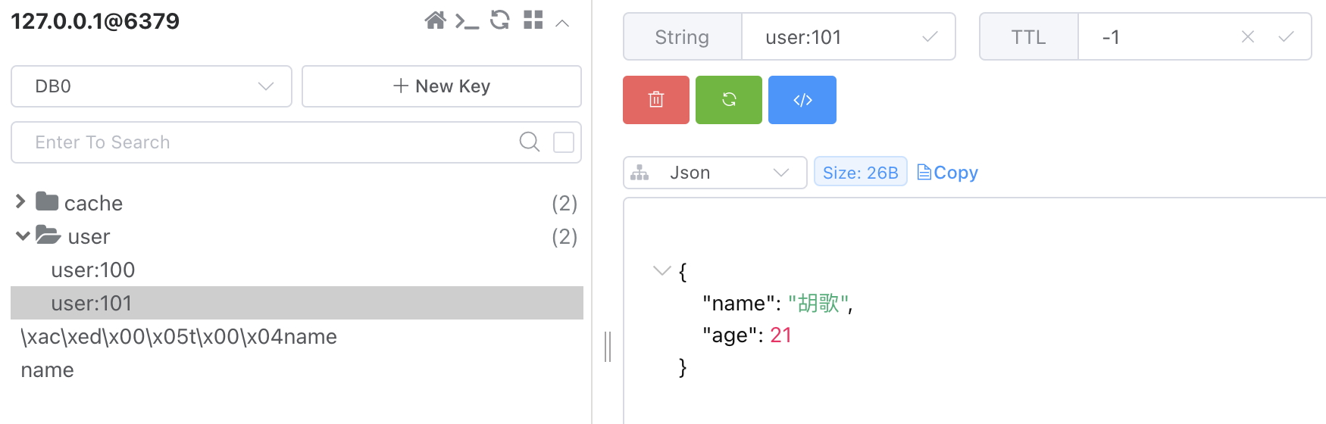Viewport: 1326px width, 424px height.
Task: Expand the cache folder
Action: [21, 202]
